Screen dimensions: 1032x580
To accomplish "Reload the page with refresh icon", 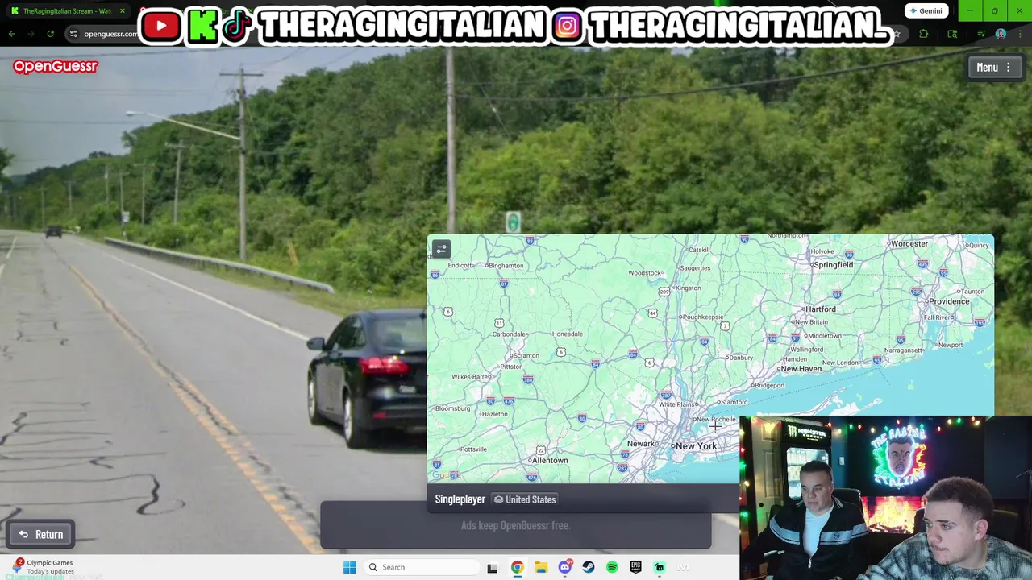I will [x=50, y=34].
